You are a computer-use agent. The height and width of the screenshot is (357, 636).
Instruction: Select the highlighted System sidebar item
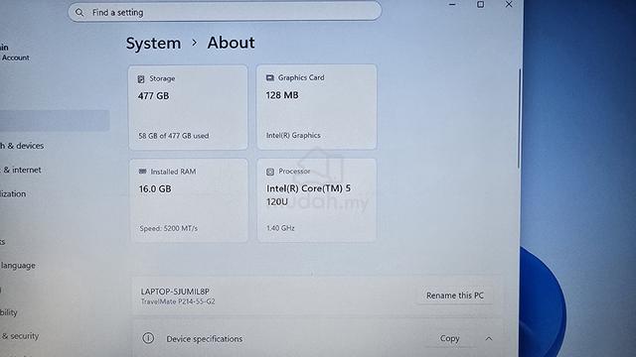pyautogui.click(x=55, y=121)
